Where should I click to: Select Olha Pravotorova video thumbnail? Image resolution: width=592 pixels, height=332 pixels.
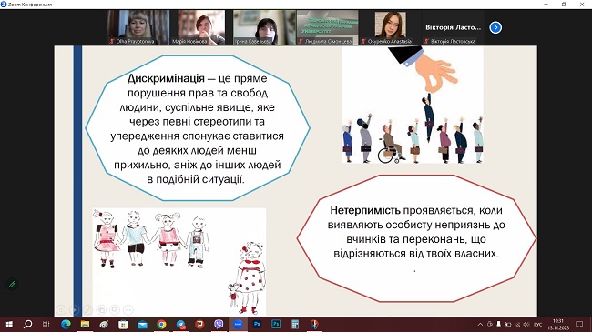138,27
